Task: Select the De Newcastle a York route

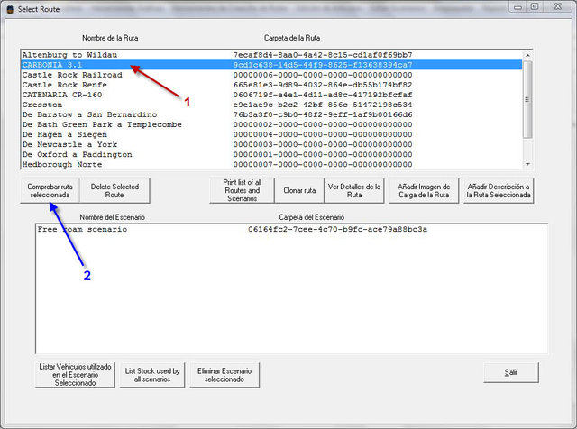Action: (x=69, y=144)
